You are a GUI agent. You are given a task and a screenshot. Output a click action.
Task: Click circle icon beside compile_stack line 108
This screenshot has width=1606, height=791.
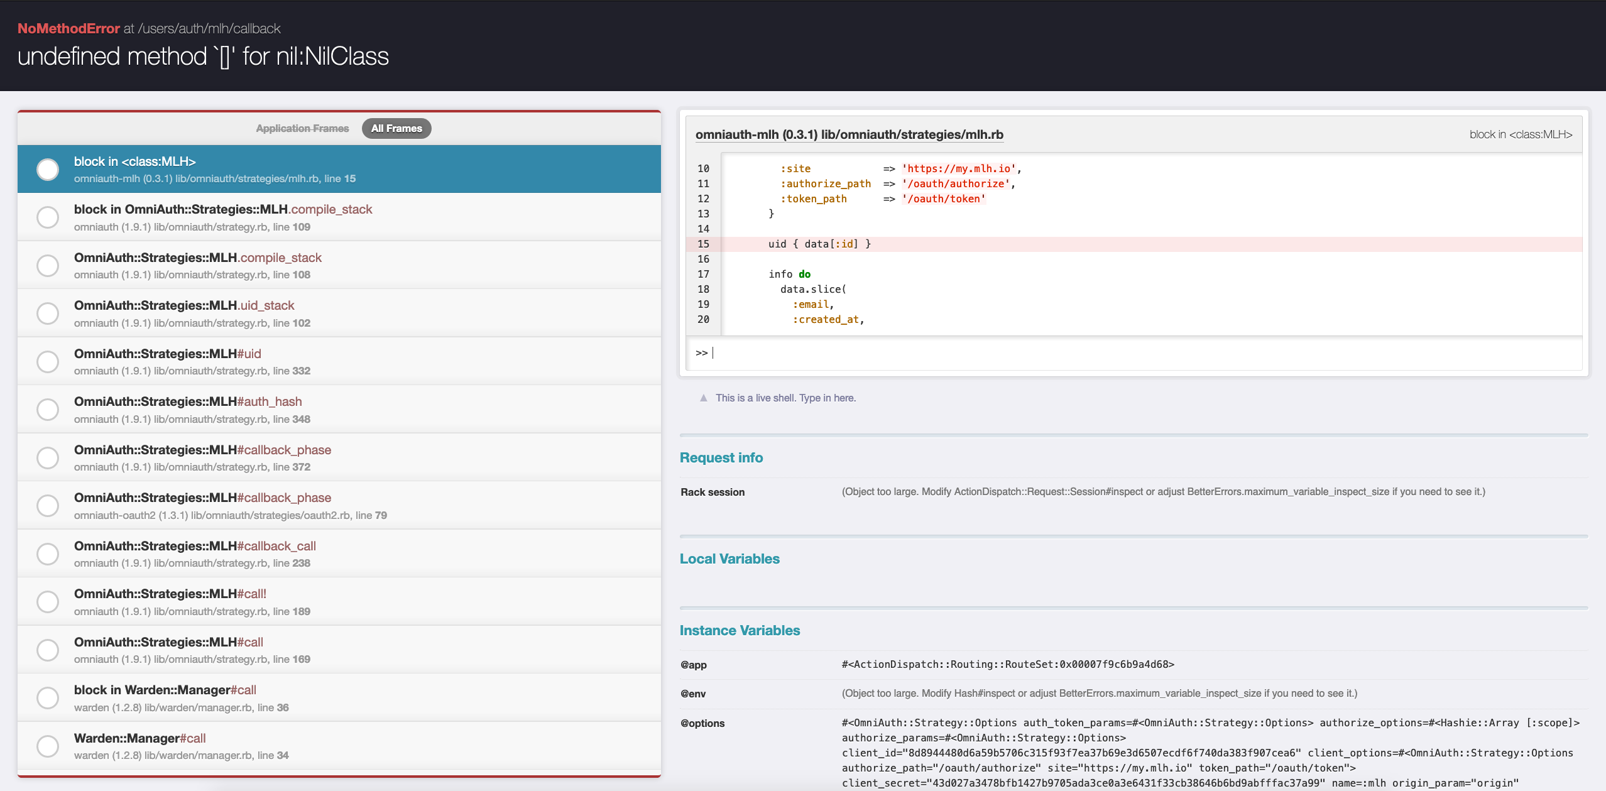(x=48, y=266)
